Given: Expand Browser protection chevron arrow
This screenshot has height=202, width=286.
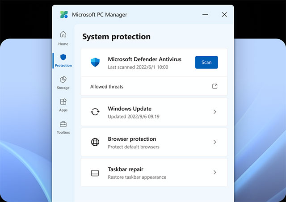Looking at the screenshot, I should 215,142.
